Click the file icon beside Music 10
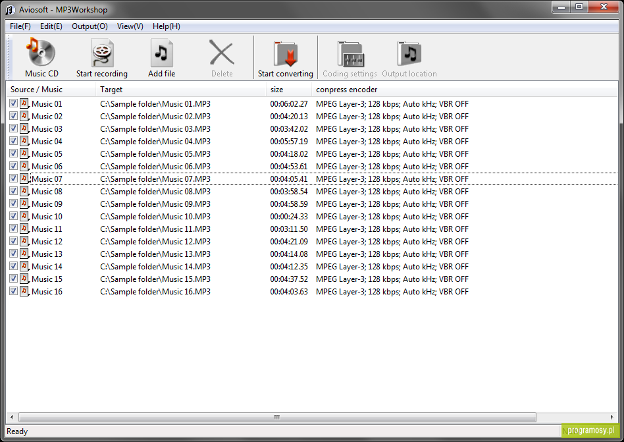 pyautogui.click(x=24, y=216)
